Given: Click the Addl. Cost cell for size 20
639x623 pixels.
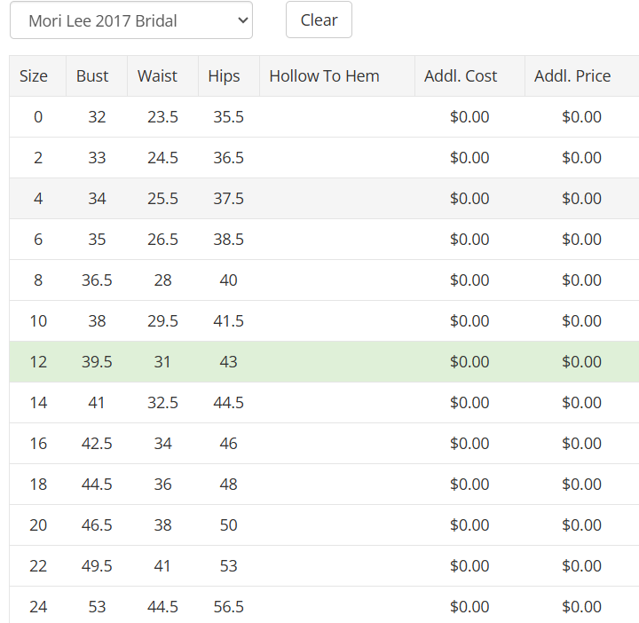Looking at the screenshot, I should coord(469,525).
